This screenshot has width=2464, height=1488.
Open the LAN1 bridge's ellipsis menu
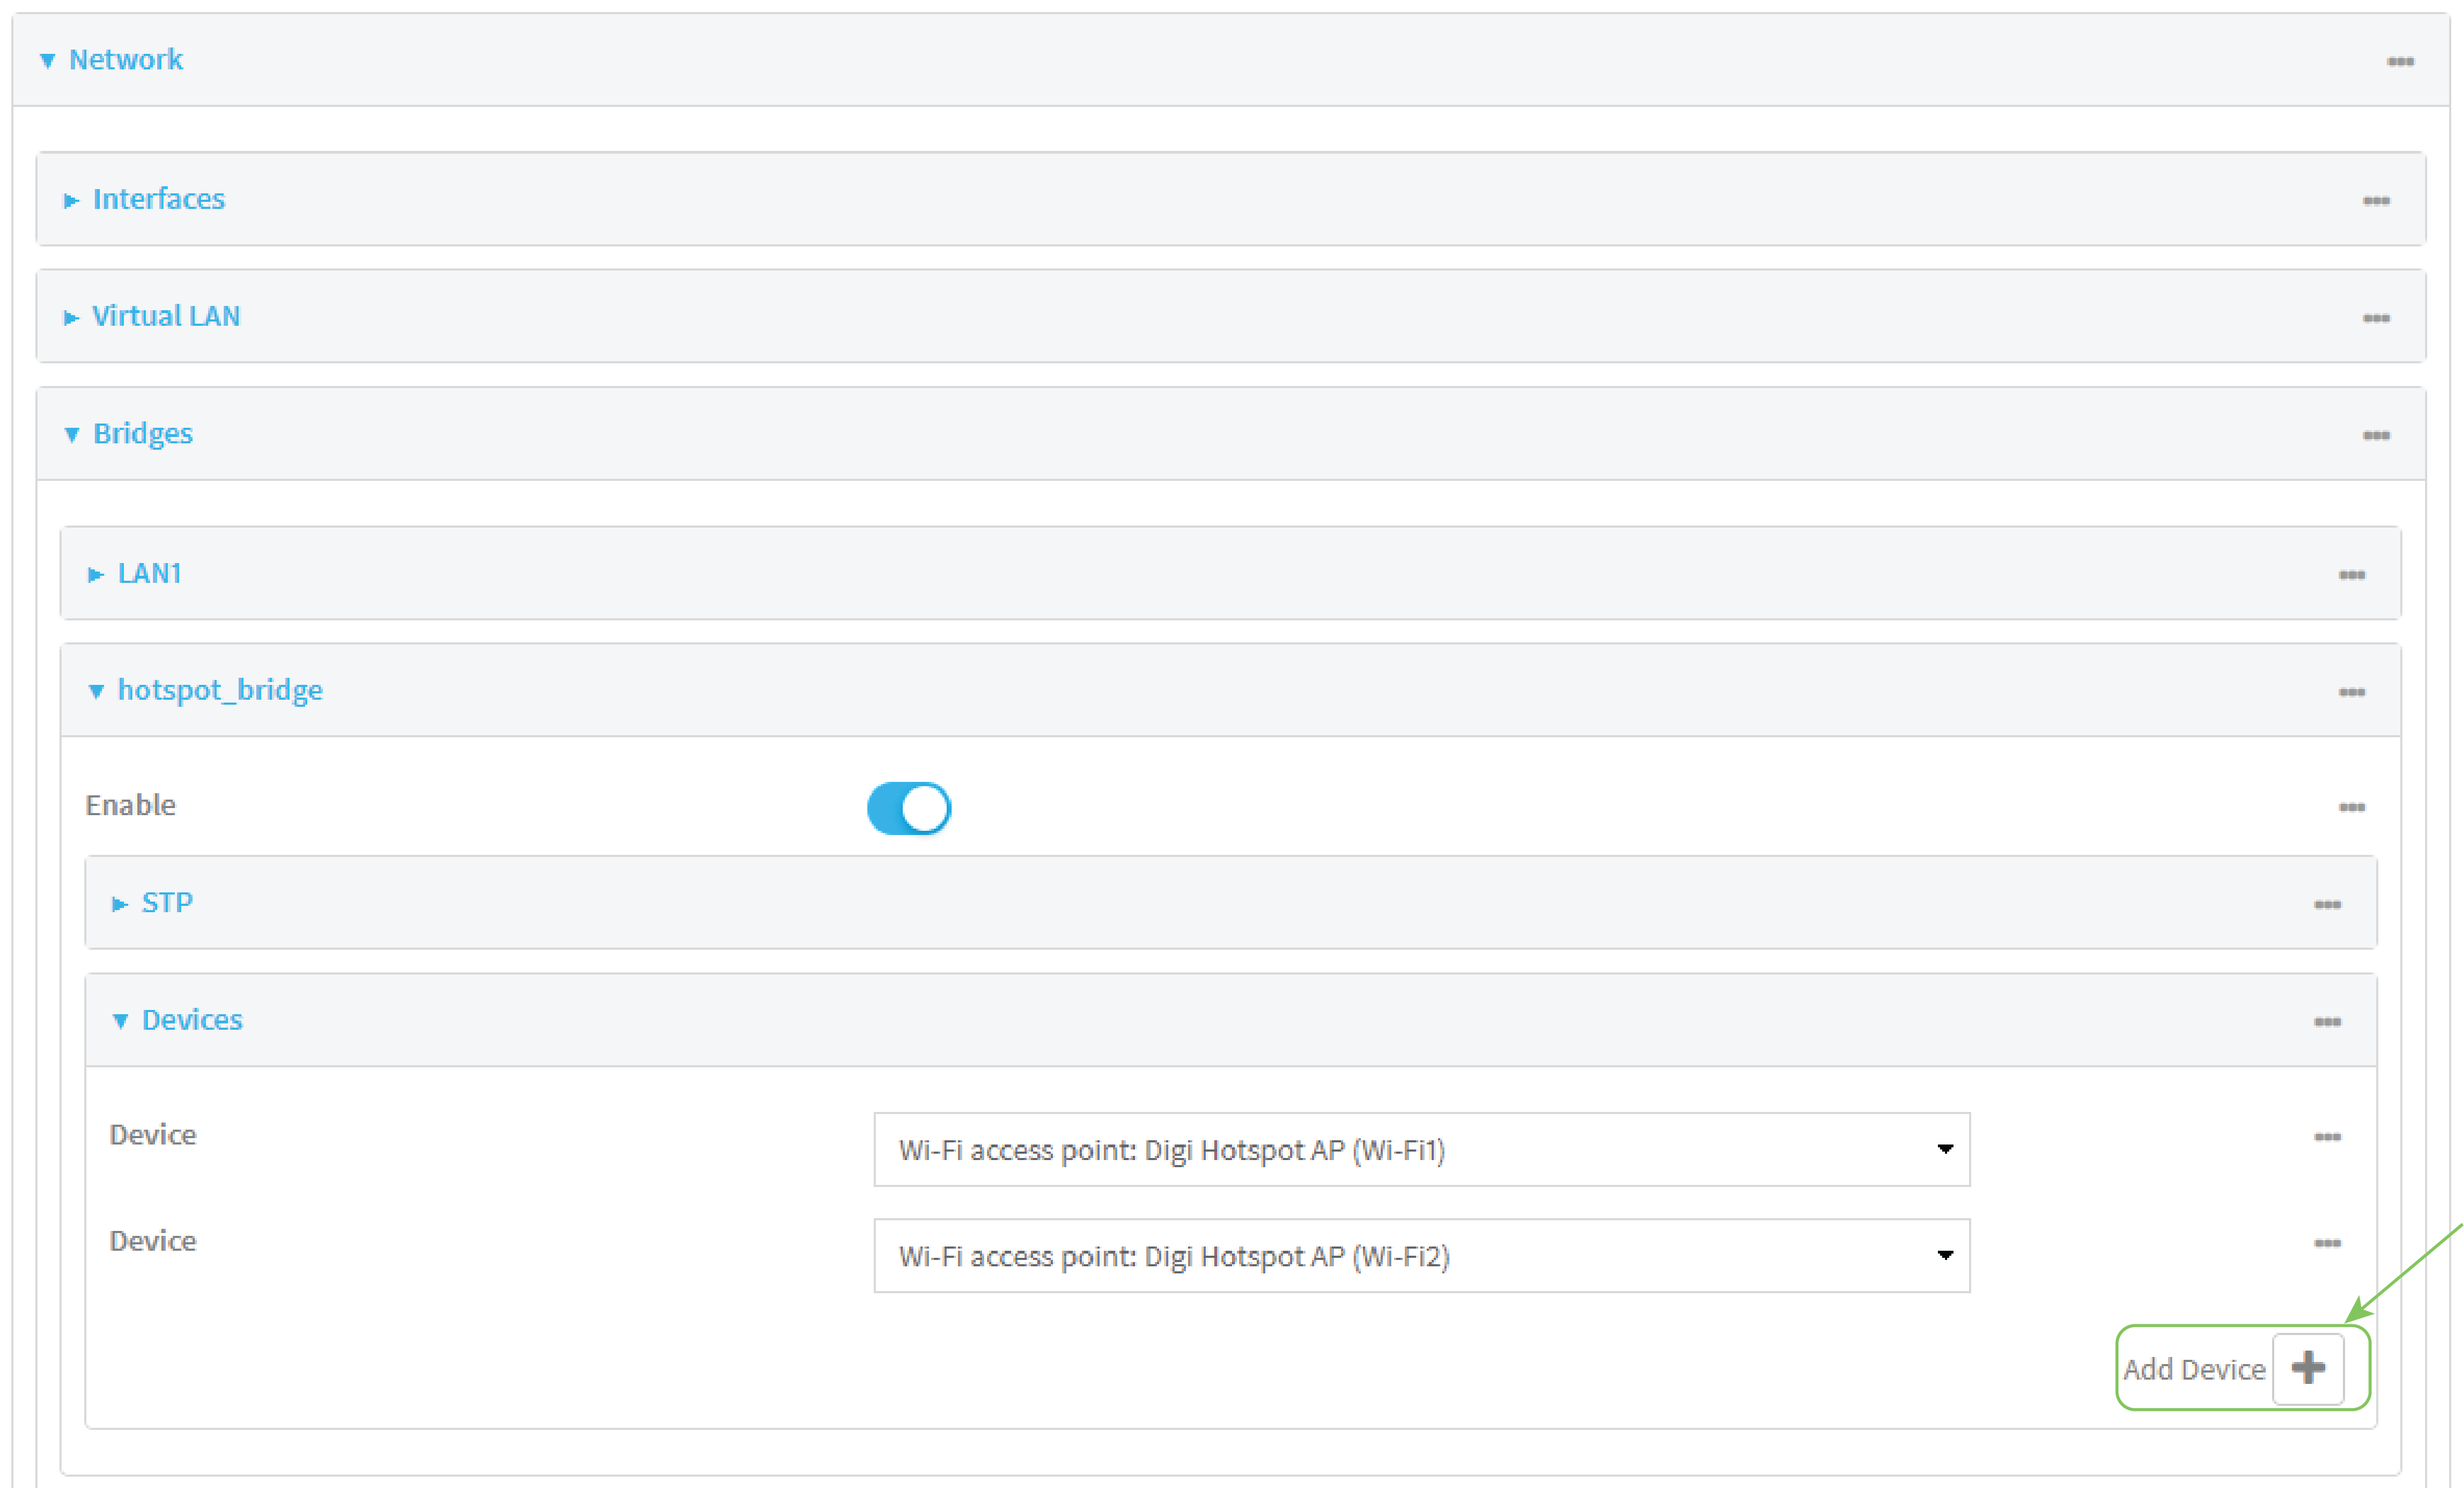point(2351,575)
